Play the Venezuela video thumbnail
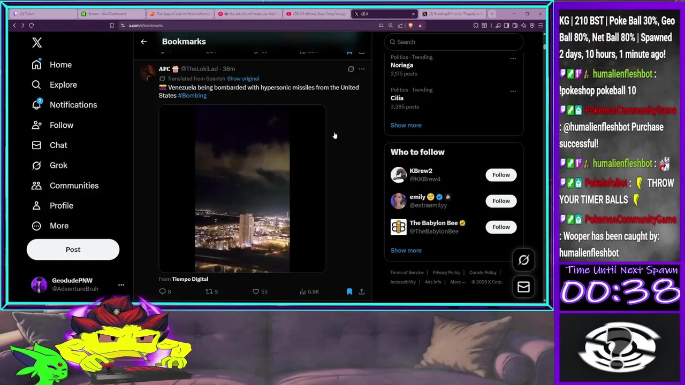The width and height of the screenshot is (685, 385). [242, 189]
